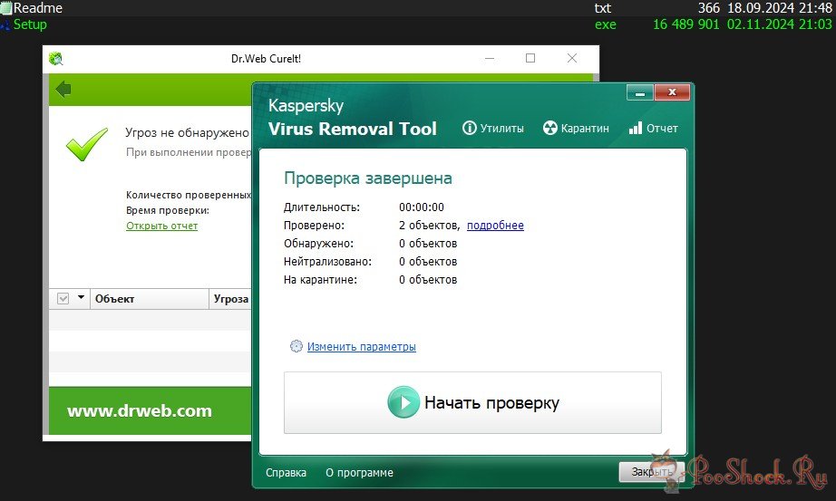Image resolution: width=836 pixels, height=501 pixels.
Task: Click the Угроза column header
Action: pyautogui.click(x=231, y=299)
